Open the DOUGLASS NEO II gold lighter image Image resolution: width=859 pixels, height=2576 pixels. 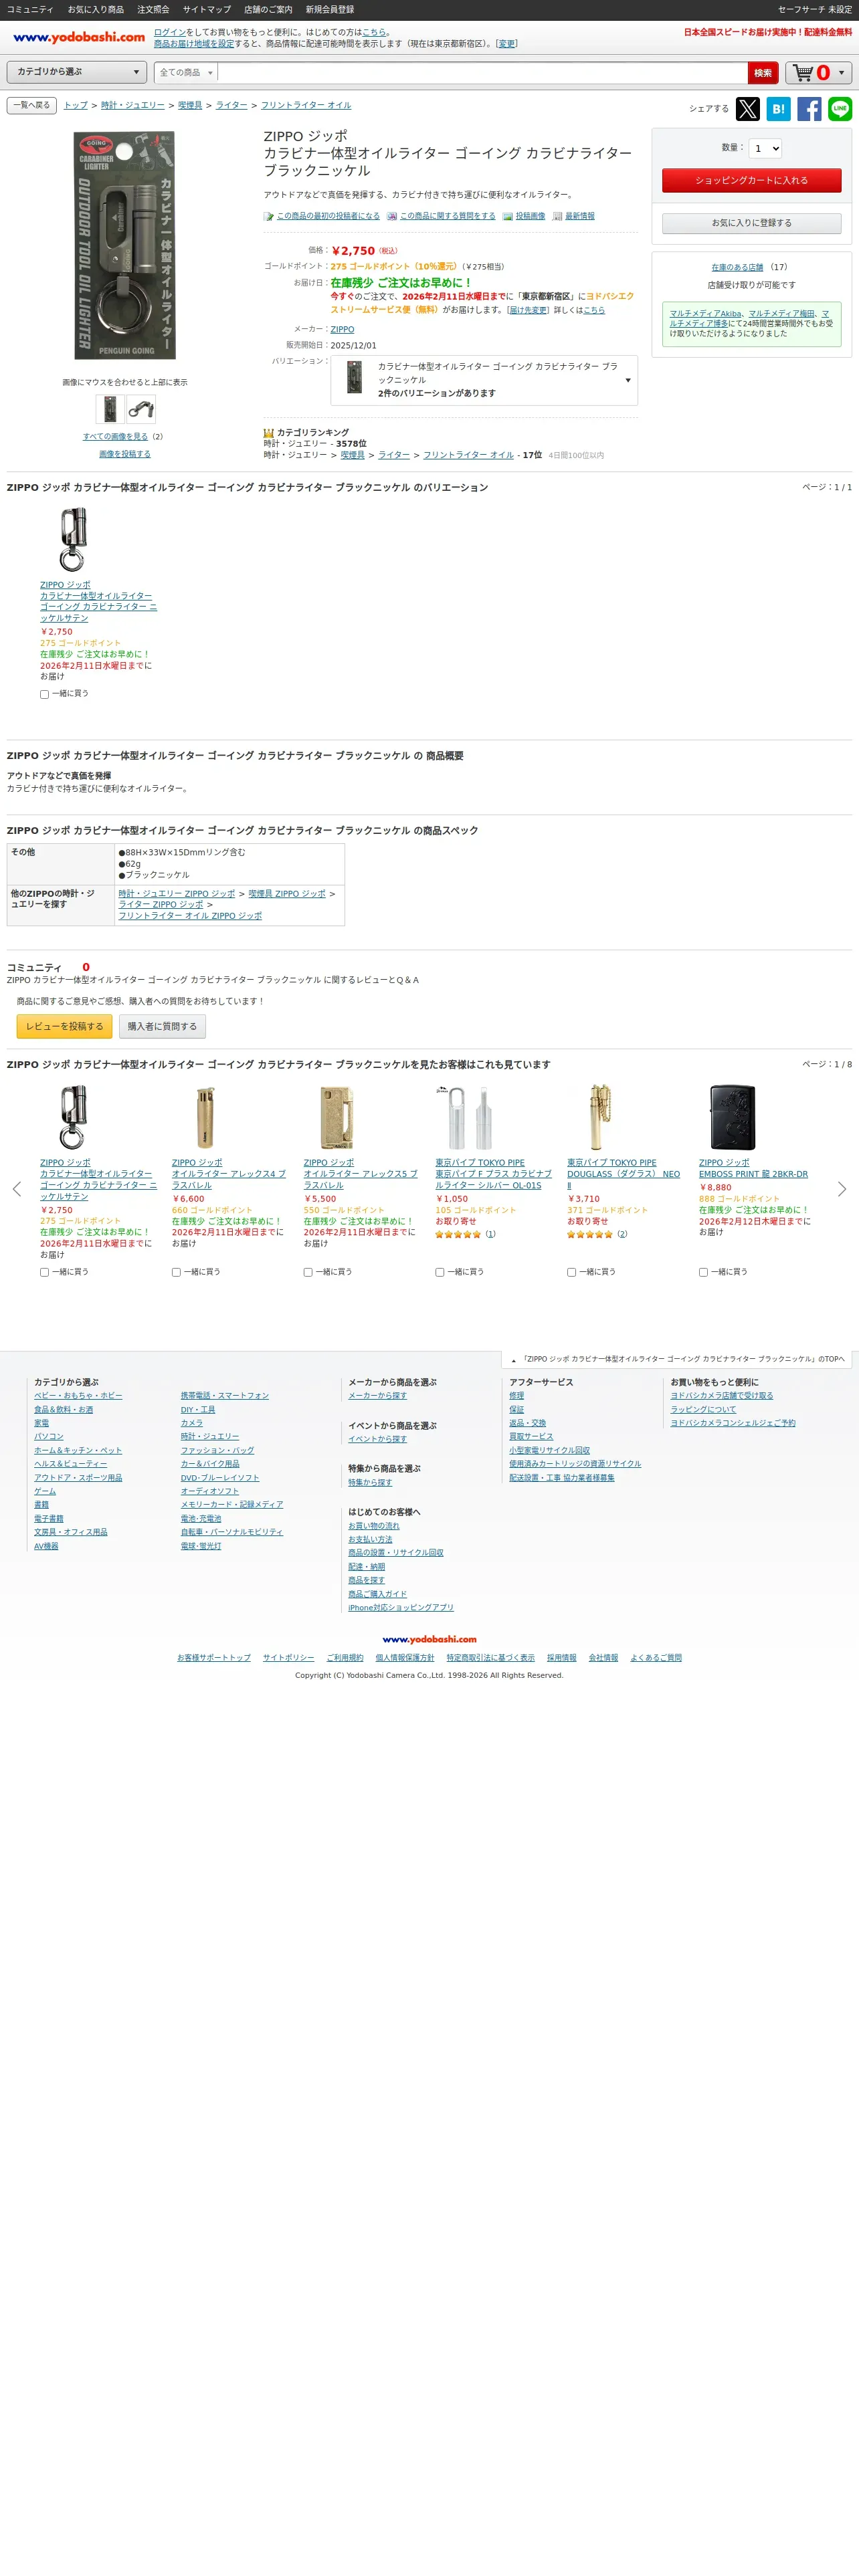tap(600, 1117)
